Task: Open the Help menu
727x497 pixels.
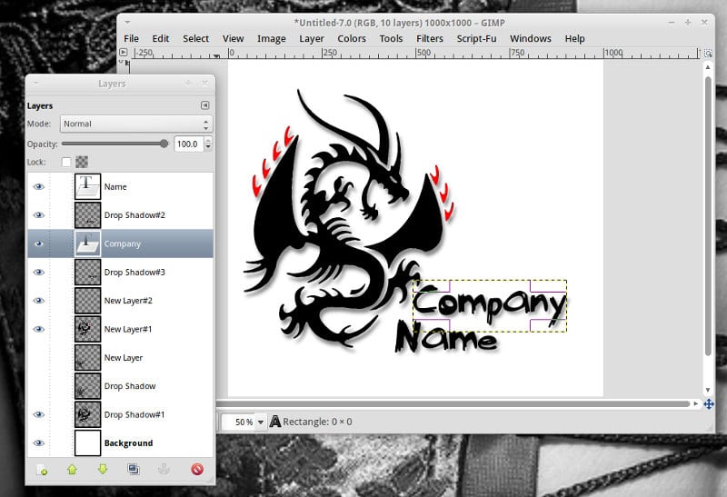Action: 574,38
